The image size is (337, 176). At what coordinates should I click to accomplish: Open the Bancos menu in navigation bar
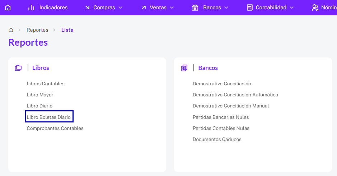click(x=210, y=7)
